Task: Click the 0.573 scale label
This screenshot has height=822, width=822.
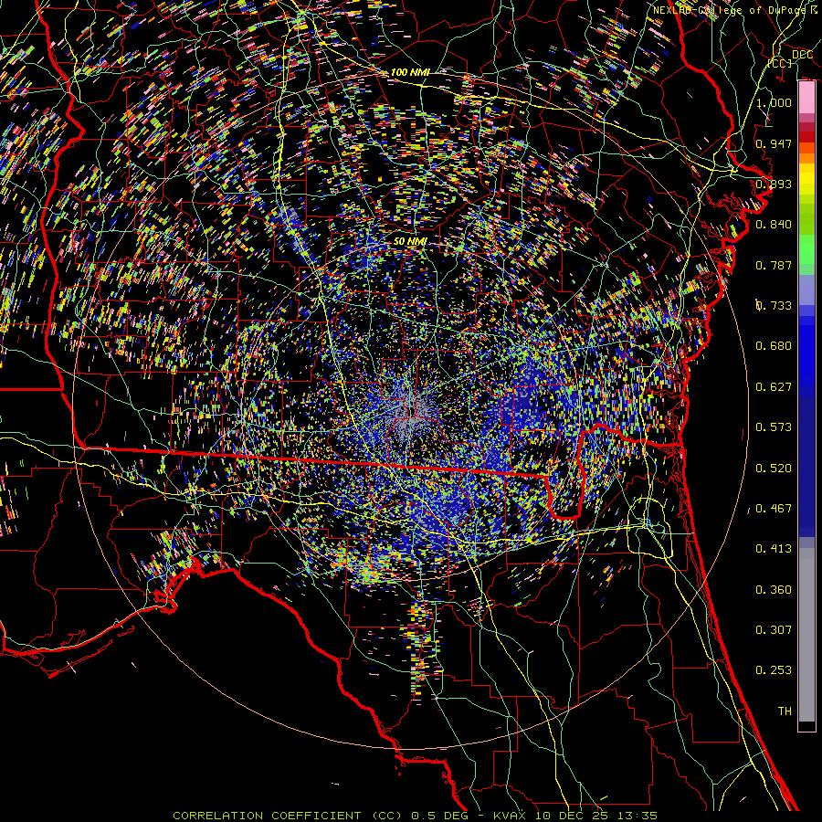Action: pyautogui.click(x=774, y=427)
